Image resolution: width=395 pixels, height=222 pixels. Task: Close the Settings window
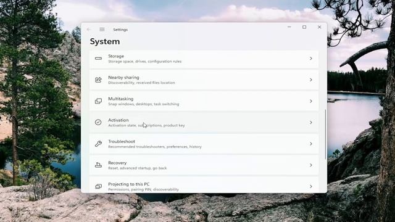coord(319,27)
